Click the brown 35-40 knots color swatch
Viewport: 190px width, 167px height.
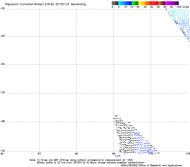click(x=162, y=3)
